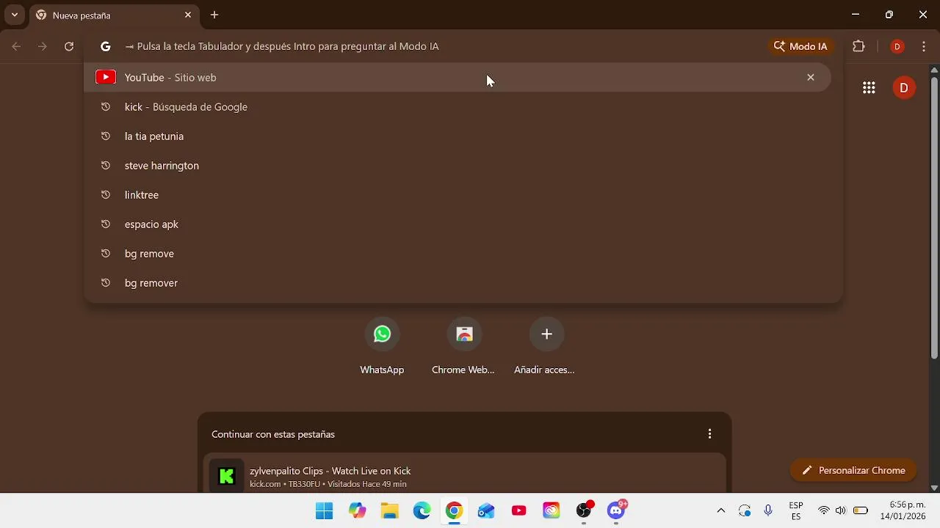Image resolution: width=940 pixels, height=528 pixels.
Task: Open the Chrome profile D avatar in toolbar
Action: click(x=897, y=46)
